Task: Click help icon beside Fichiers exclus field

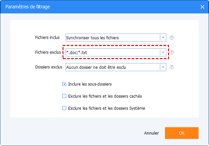Action: tap(172, 52)
